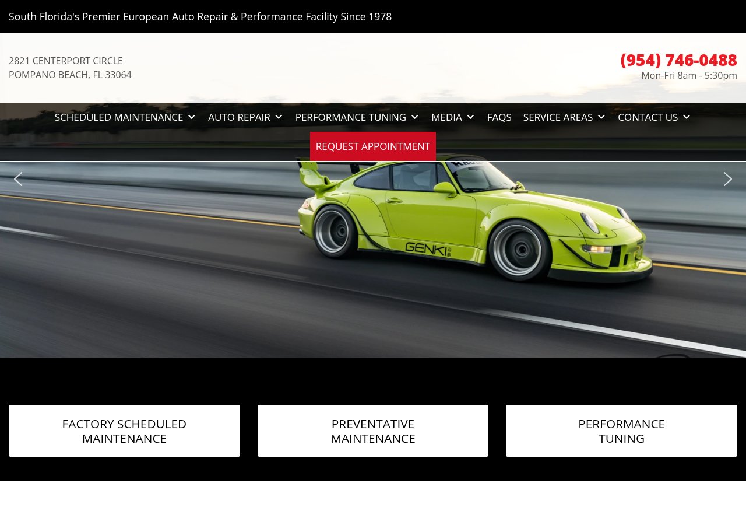
Task: Expand the SCHEDULED MAINTENANCE dropdown chevron
Action: (x=191, y=117)
